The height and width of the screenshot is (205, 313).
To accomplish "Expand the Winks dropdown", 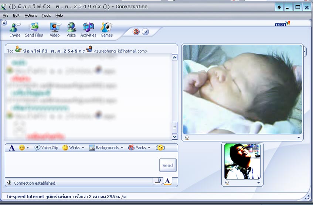I will point(74,147).
